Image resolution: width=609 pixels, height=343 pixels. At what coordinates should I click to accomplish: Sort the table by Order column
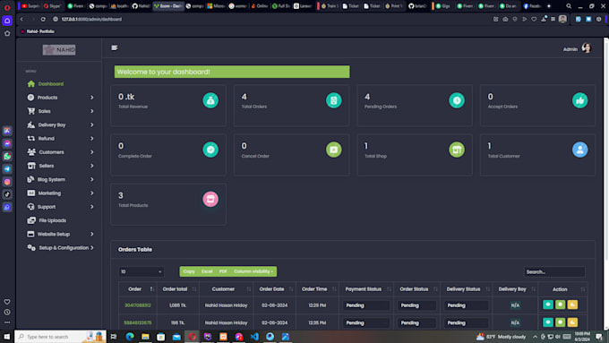[x=137, y=289]
